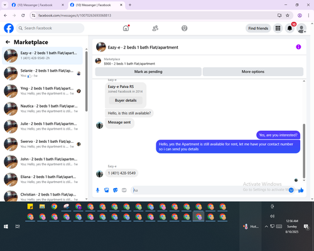
Task: Show hidden system tray icons
Action: 266,226
